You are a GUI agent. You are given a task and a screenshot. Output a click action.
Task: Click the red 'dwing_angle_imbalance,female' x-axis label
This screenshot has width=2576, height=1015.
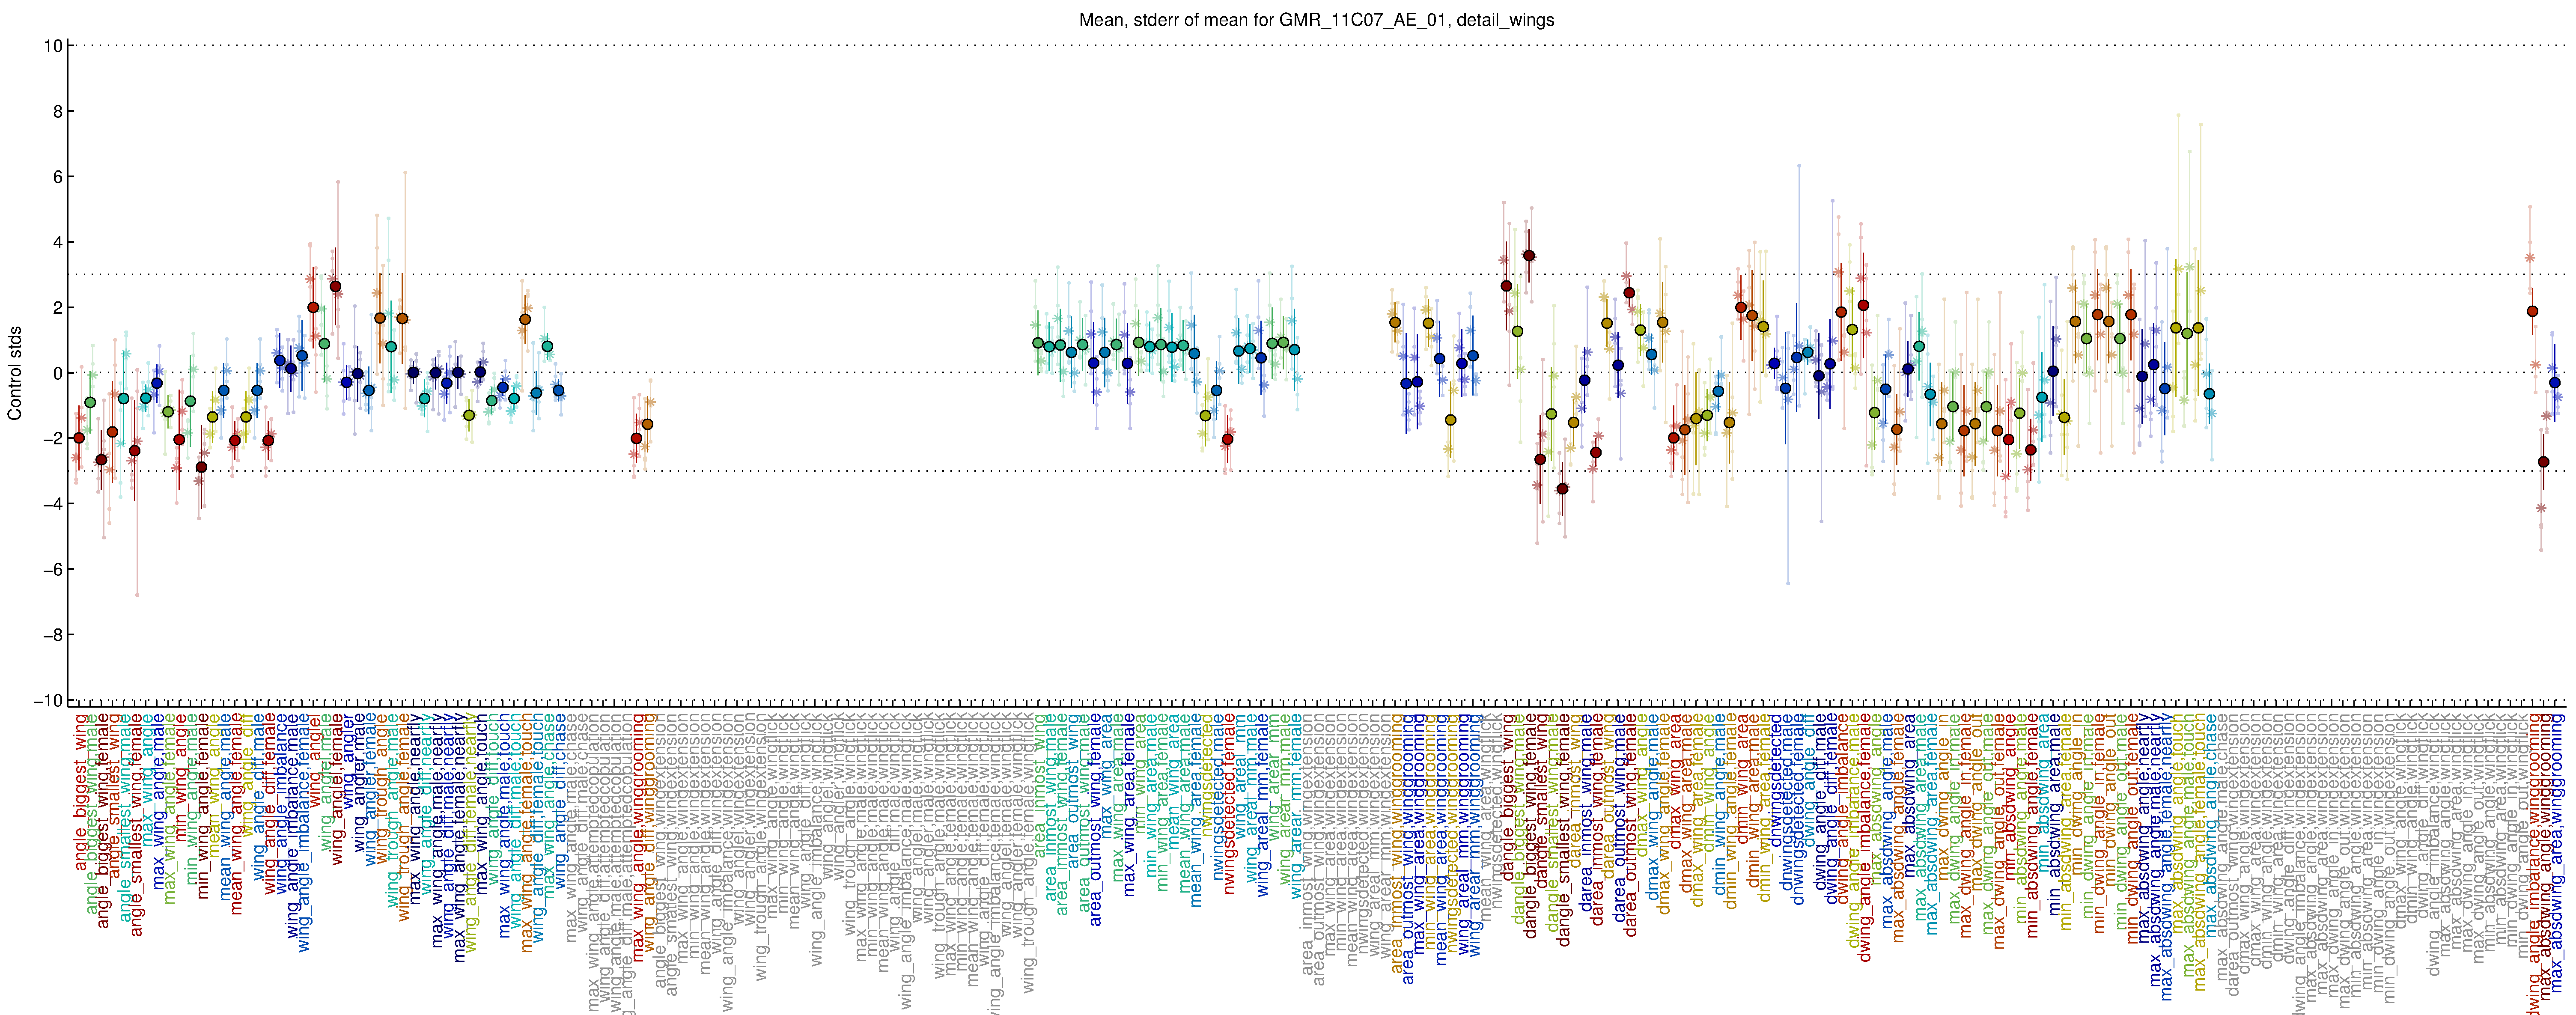click(1864, 837)
